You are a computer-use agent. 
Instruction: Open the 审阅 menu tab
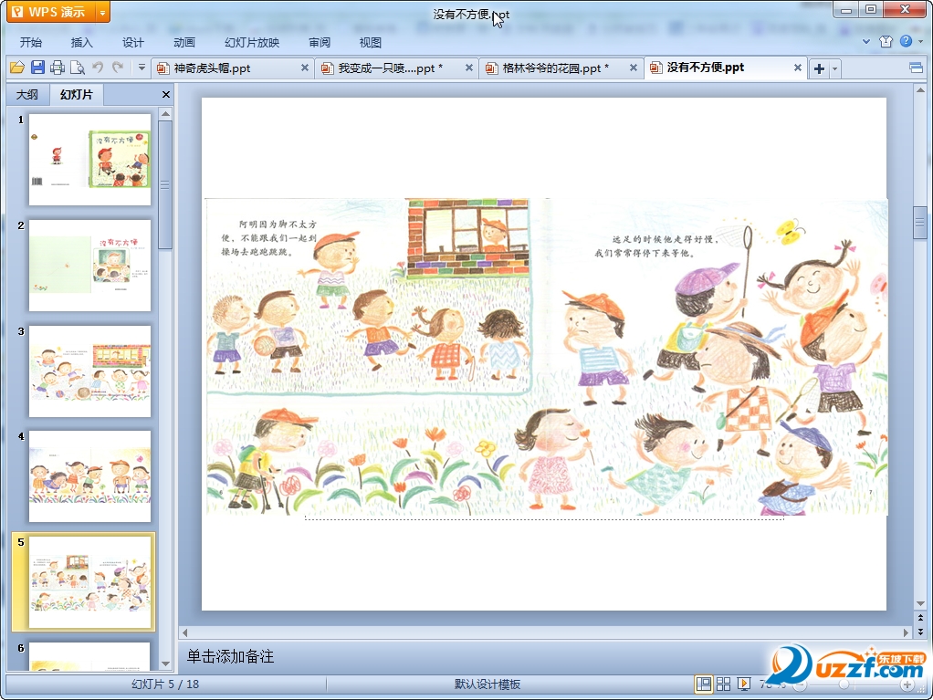tap(320, 42)
